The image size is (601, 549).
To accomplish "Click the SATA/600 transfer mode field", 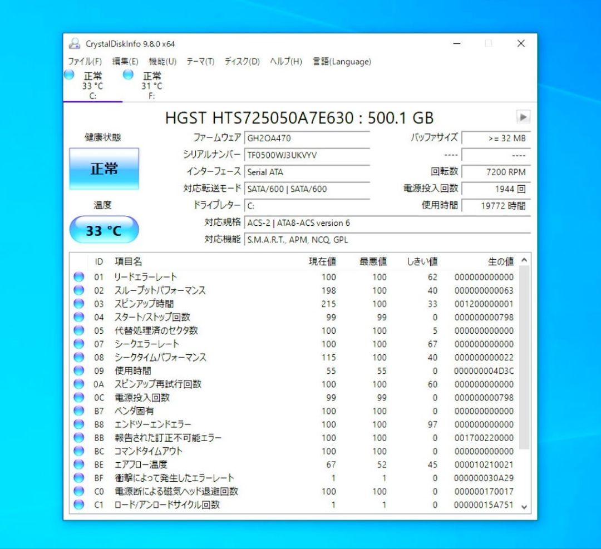I will click(x=307, y=189).
